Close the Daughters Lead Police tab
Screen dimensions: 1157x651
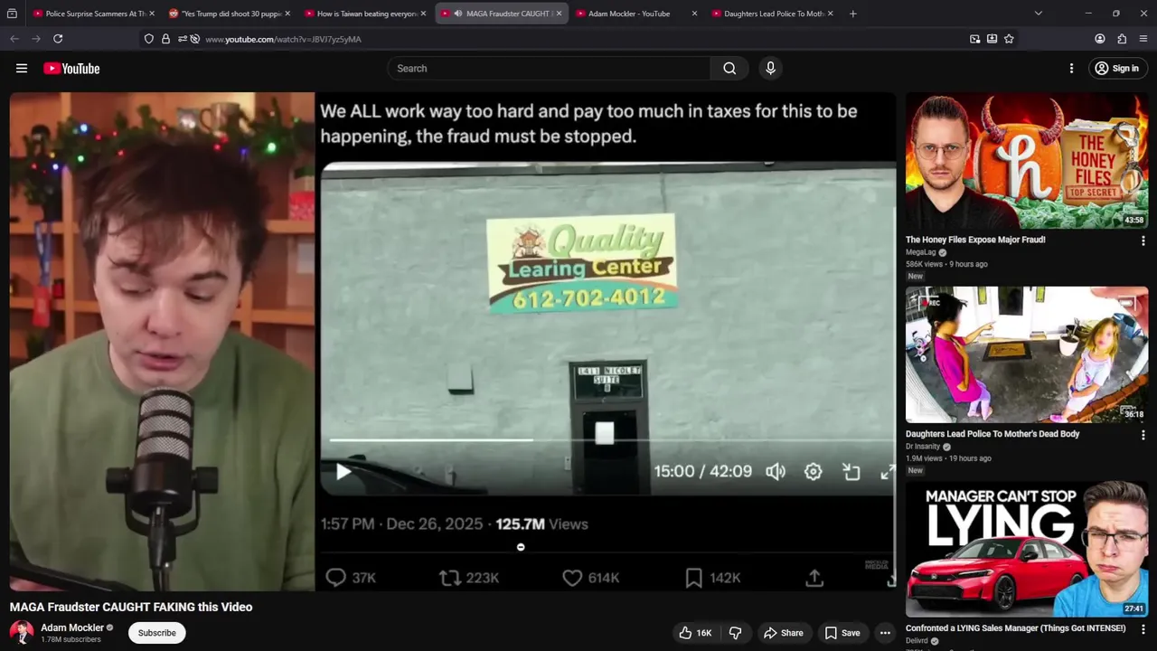pyautogui.click(x=830, y=14)
